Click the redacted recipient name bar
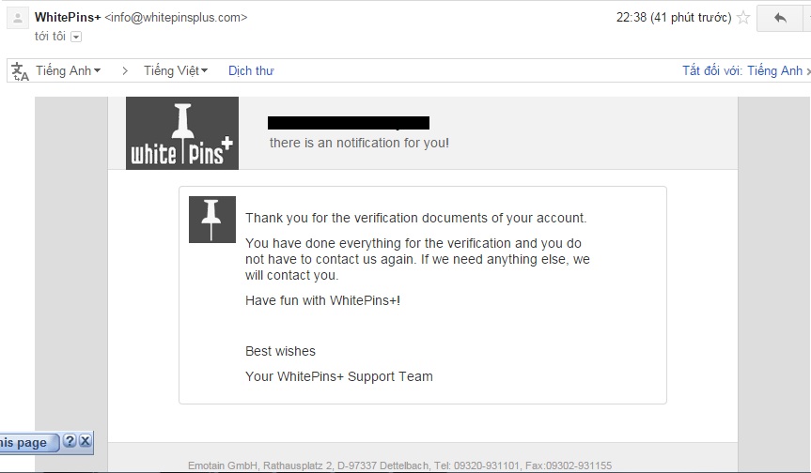811x473 pixels. (349, 123)
